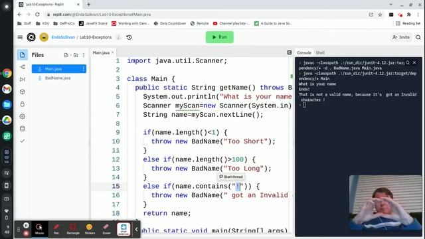Switch to the Shell tab

pyautogui.click(x=320, y=52)
